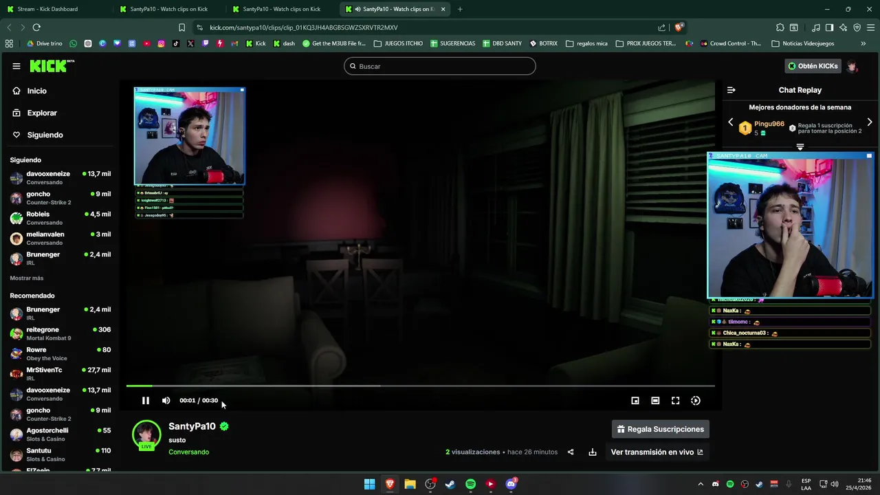Toggle theater mode on player
This screenshot has height=495, width=880.
click(x=655, y=400)
